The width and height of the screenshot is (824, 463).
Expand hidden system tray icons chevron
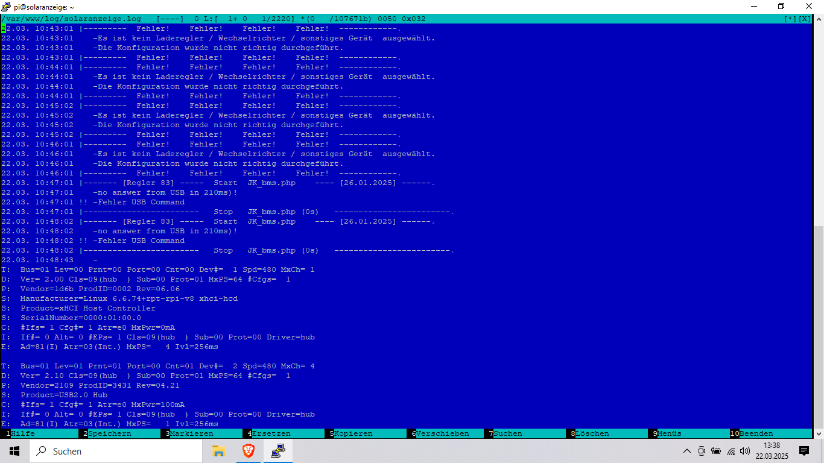coord(687,451)
